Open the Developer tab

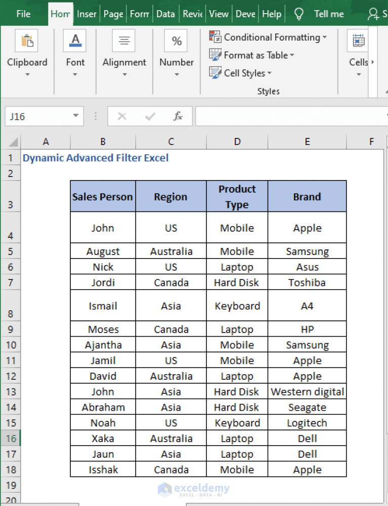click(245, 14)
